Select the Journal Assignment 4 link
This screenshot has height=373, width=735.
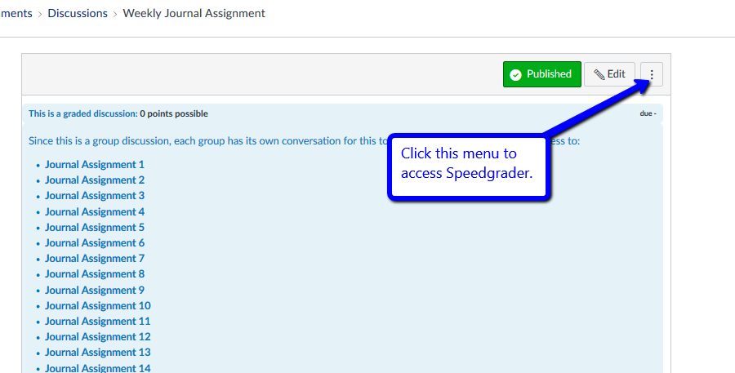tap(95, 212)
